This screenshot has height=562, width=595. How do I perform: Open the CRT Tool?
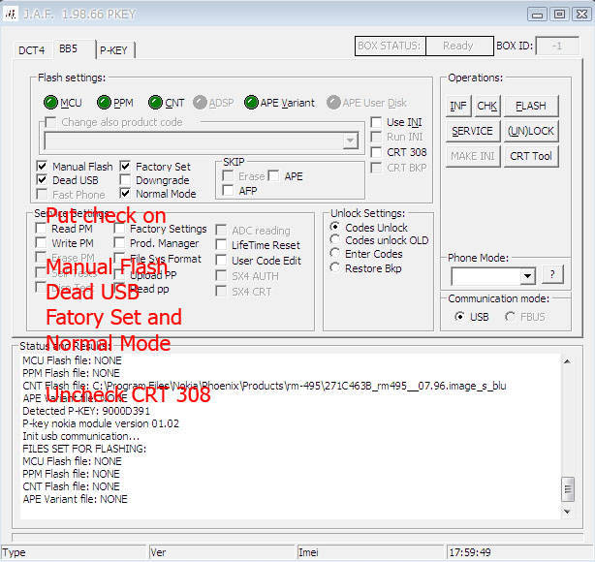point(531,156)
